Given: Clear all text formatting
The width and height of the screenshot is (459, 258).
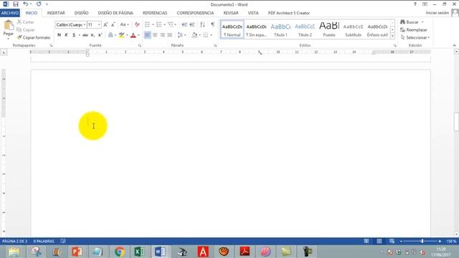Looking at the screenshot, I should [137, 24].
